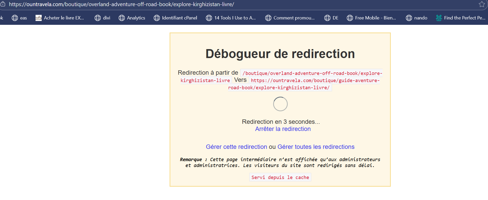Click the circular loading spinner
Image resolution: width=488 pixels, height=200 pixels.
[x=280, y=104]
